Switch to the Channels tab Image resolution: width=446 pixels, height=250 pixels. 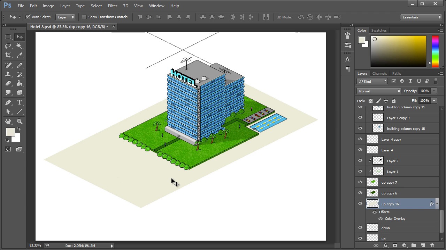(x=379, y=73)
